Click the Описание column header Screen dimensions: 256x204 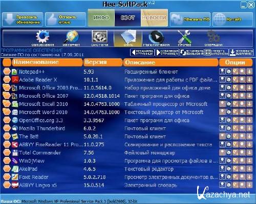171,62
